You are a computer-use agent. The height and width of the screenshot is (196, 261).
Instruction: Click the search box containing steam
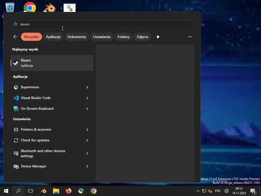102,24
